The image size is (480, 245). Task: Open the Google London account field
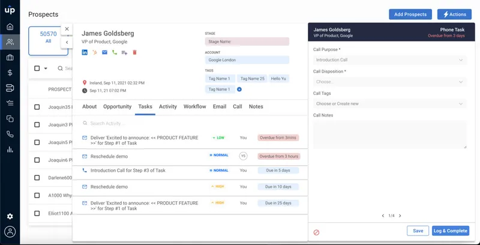[247, 60]
